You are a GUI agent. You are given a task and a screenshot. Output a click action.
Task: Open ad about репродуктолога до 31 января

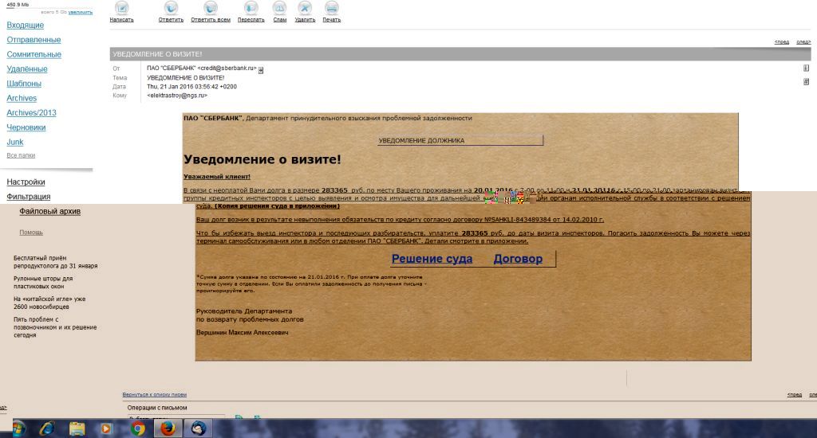[55, 262]
